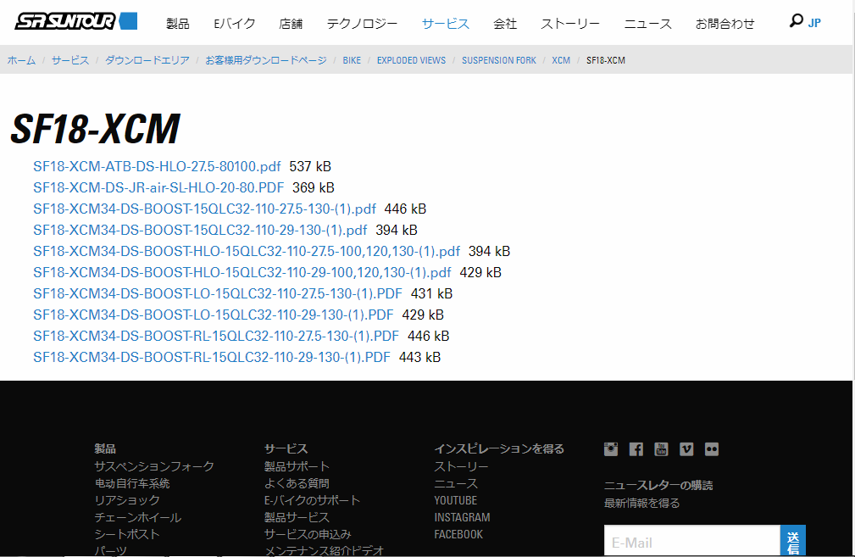Image resolution: width=855 pixels, height=557 pixels.
Task: Open よくある質問 footer link
Action: pyautogui.click(x=297, y=483)
